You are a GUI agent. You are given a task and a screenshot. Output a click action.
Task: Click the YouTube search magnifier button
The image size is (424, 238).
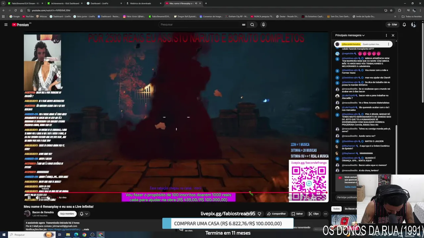tap(252, 24)
